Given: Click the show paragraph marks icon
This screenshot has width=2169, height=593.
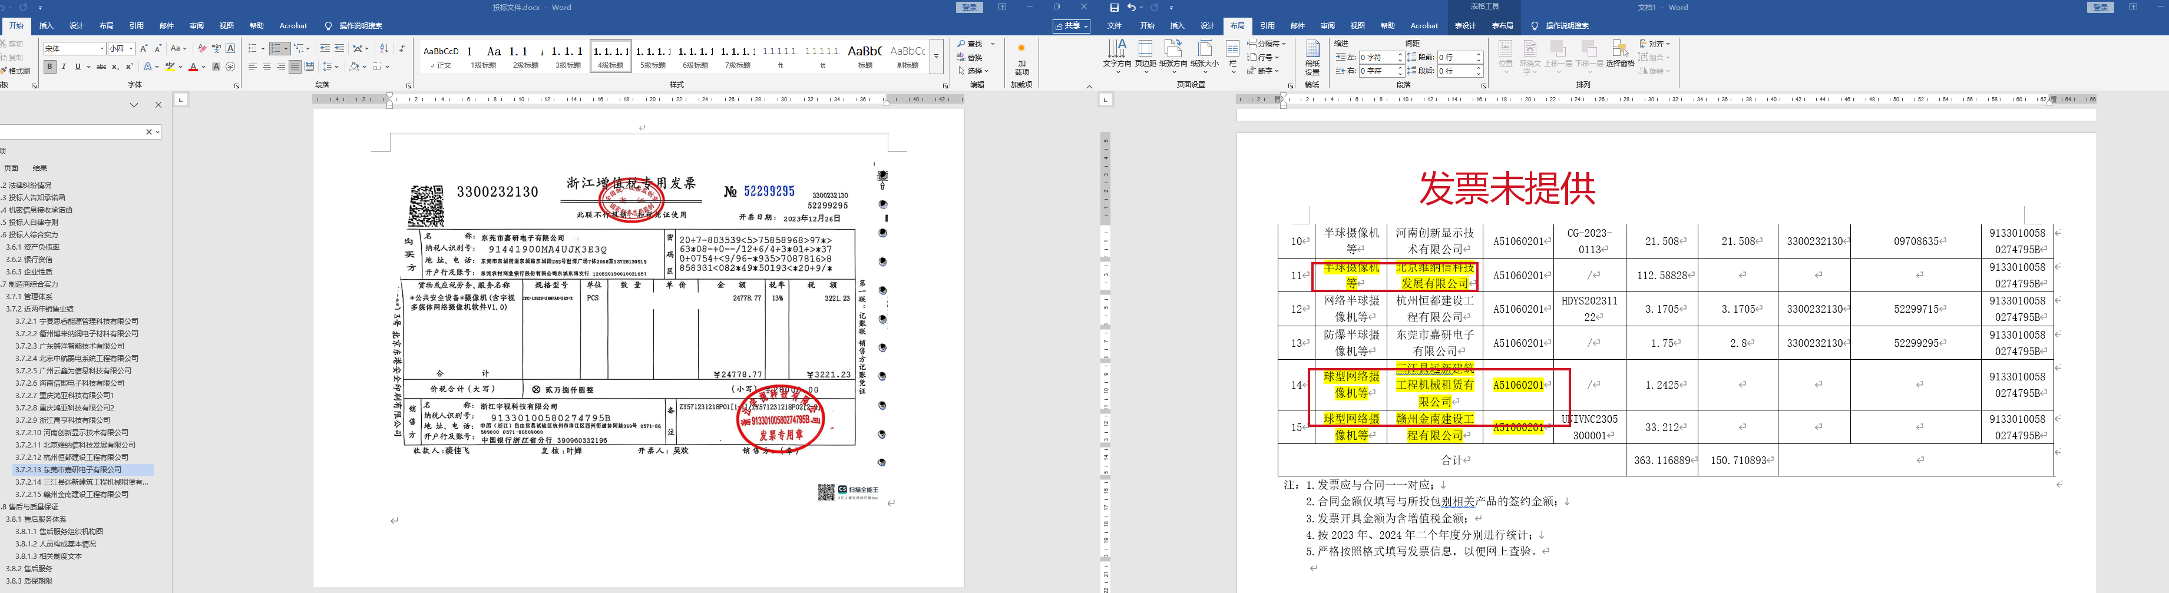Looking at the screenshot, I should [x=402, y=48].
